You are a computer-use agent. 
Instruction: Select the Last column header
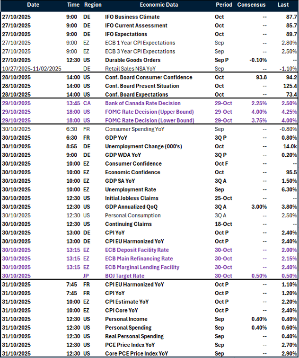pyautogui.click(x=284, y=5)
